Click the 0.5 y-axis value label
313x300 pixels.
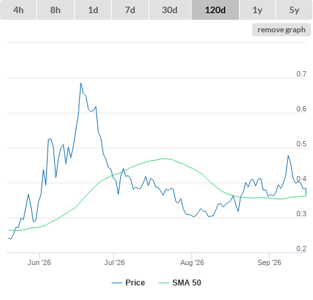click(x=301, y=144)
